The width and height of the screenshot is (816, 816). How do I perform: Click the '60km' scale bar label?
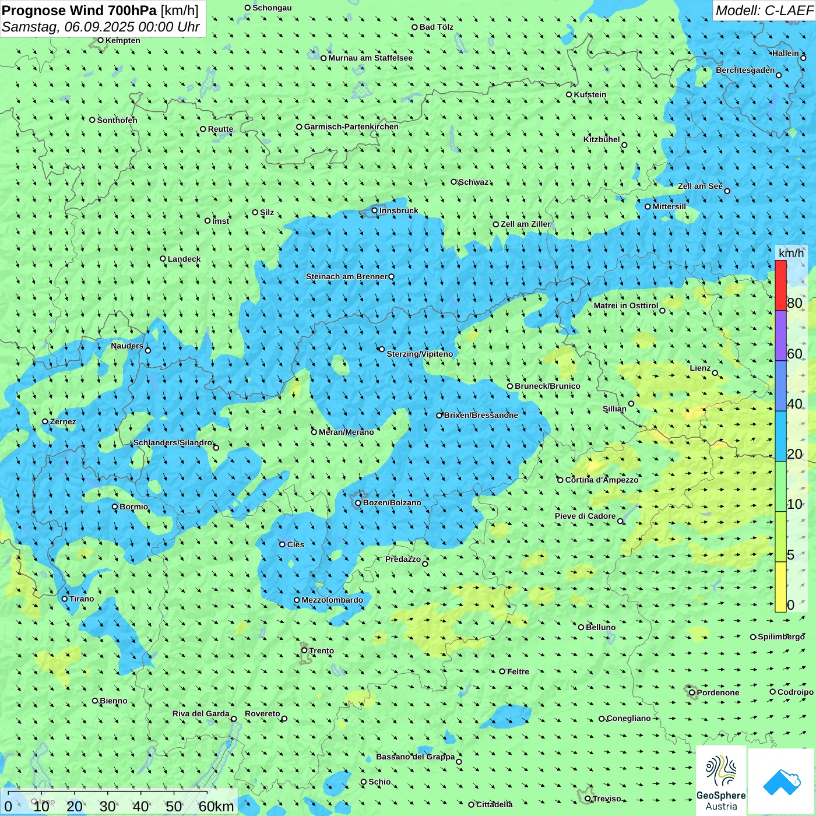click(216, 806)
